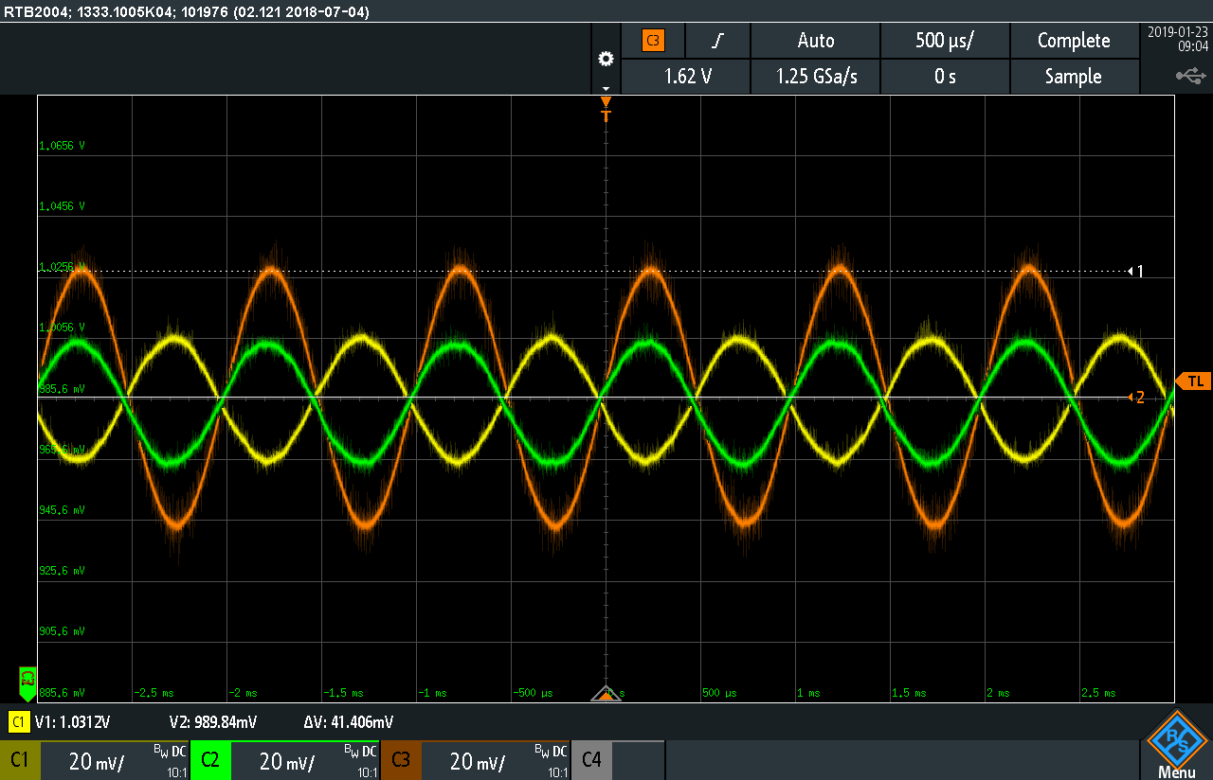The image size is (1213, 780).
Task: Select the V1: 1.0312V cursor readout
Action: pyautogui.click(x=73, y=722)
